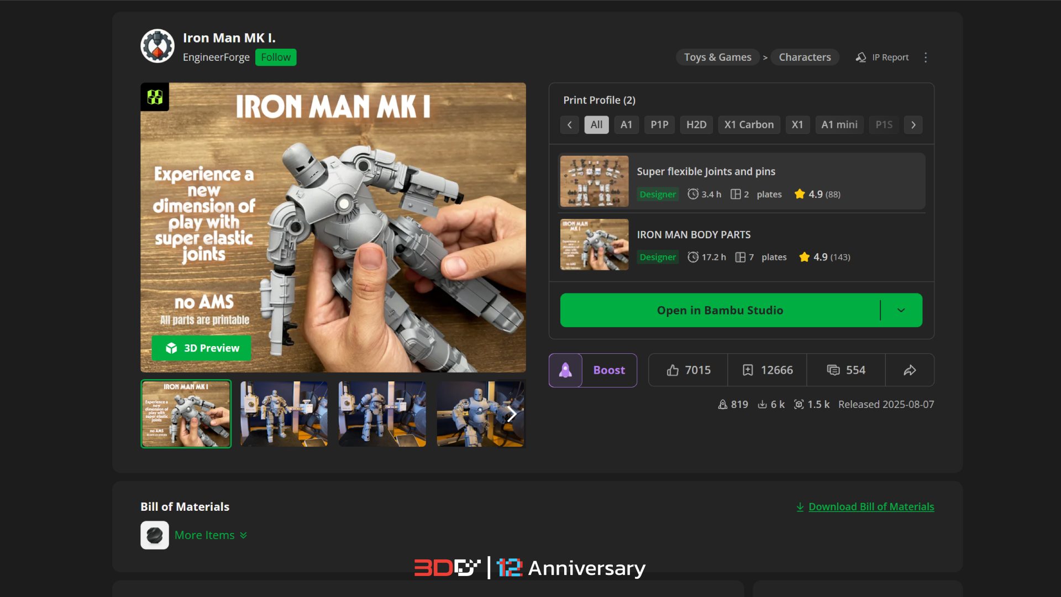The image size is (1061, 597).
Task: Click the MakerLab cube badge on image
Action: coord(155,97)
